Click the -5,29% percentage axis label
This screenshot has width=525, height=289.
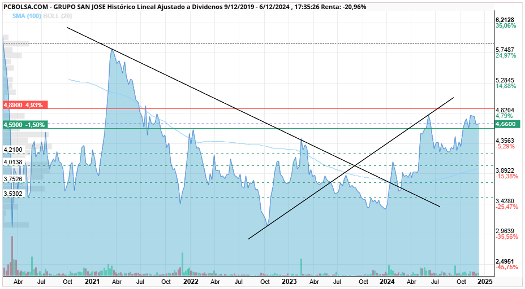pos(505,146)
